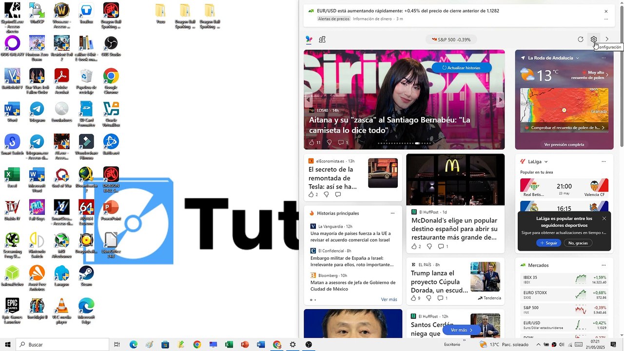The width and height of the screenshot is (624, 351).
Task: Open comments on the McDonald's story
Action: click(x=444, y=246)
